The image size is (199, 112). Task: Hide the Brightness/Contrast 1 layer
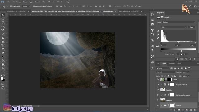point(158,95)
